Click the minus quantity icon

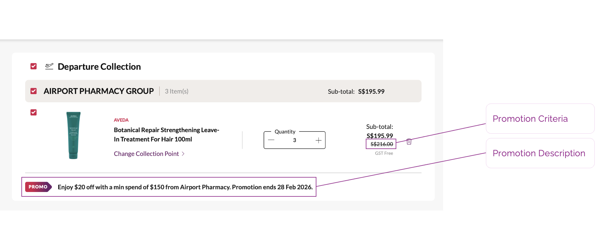271,140
